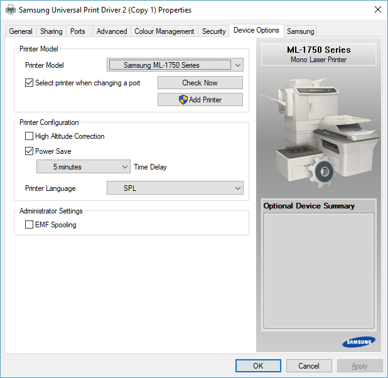
Task: Click the Optional Device Summary heading
Action: (309, 206)
